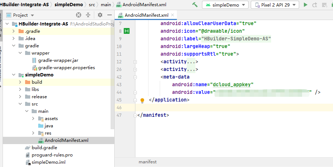Collapse the simpleDemo module
The width and height of the screenshot is (333, 167).
[13, 75]
